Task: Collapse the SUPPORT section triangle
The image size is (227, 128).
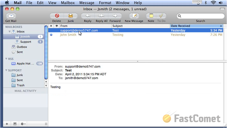Action: 6,70
